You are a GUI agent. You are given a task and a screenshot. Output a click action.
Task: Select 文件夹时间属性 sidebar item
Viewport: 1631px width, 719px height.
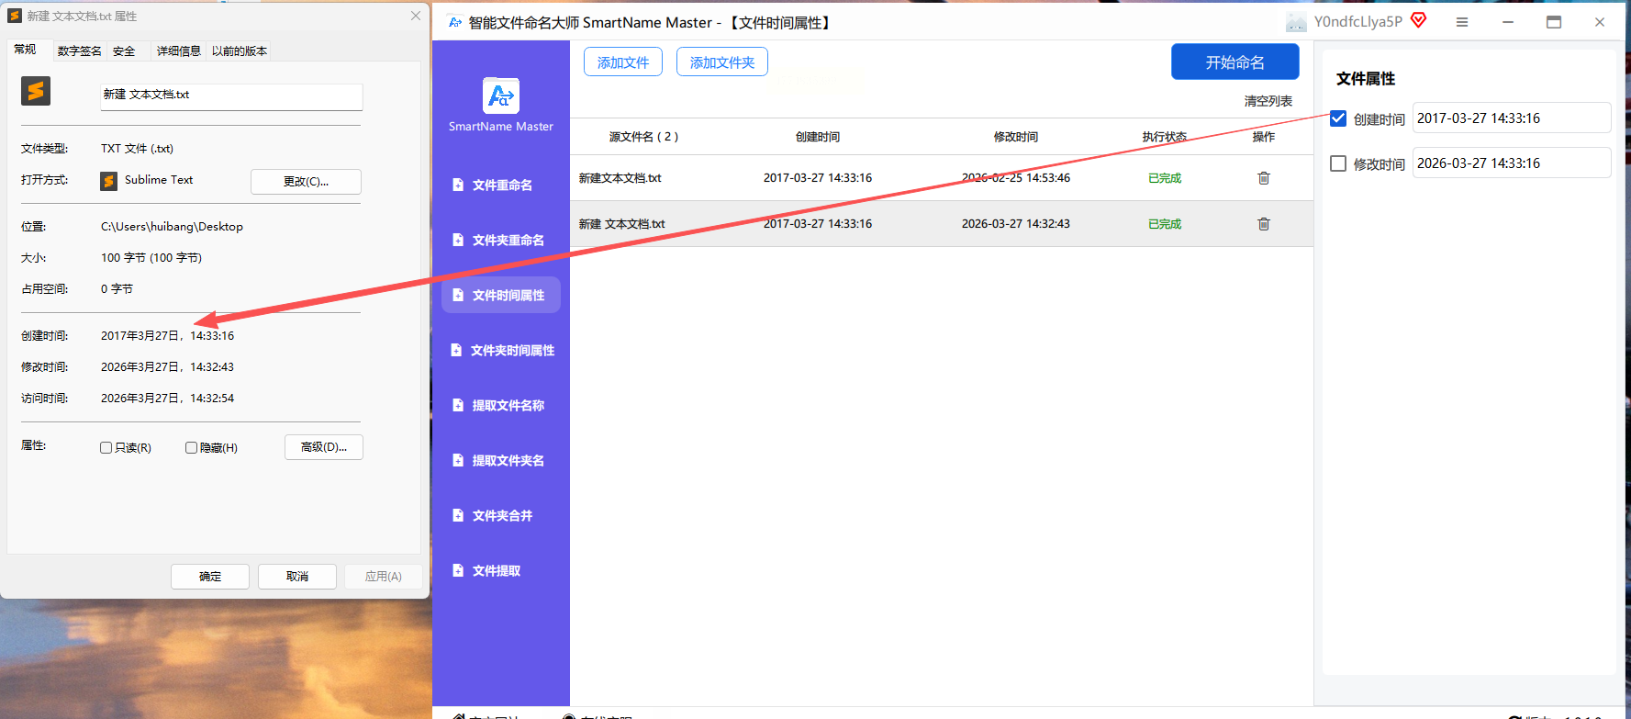click(502, 351)
